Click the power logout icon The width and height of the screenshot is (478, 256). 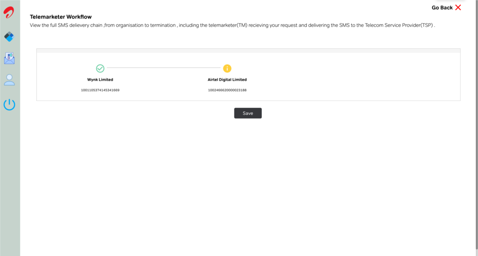point(9,104)
